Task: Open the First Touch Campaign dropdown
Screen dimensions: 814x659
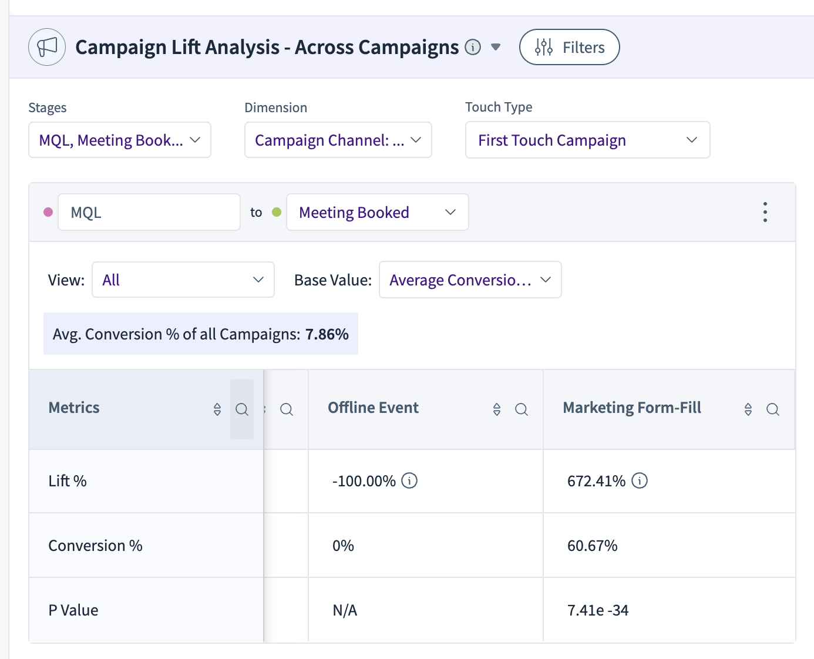Action: pyautogui.click(x=588, y=140)
